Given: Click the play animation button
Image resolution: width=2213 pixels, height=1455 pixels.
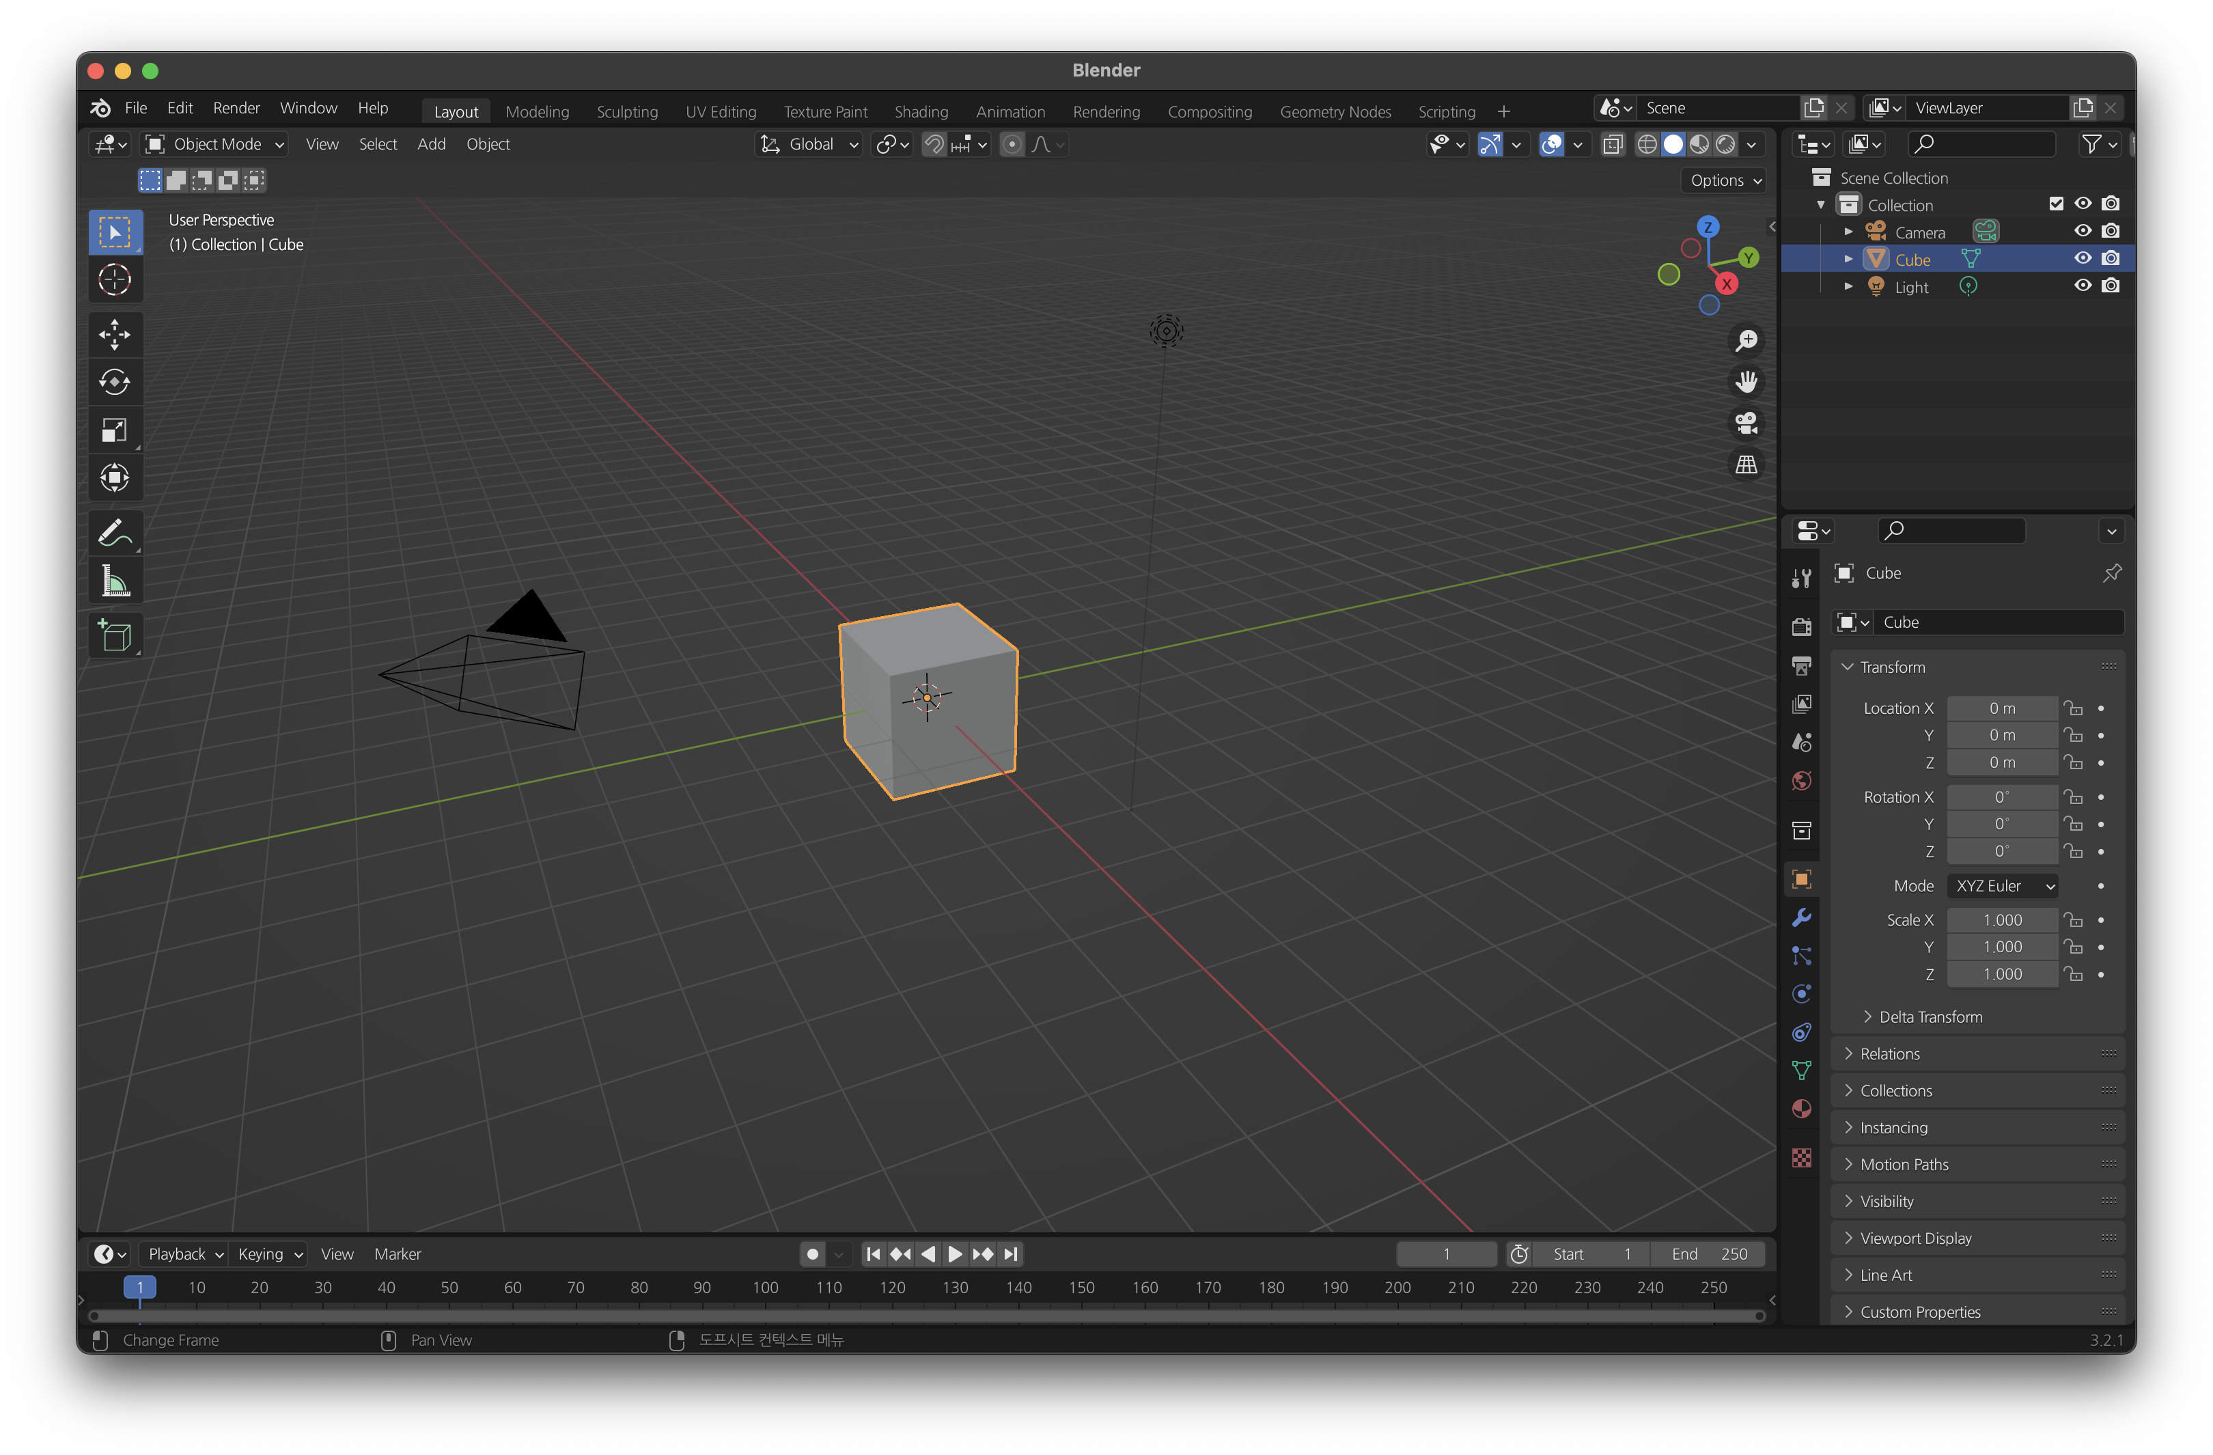Looking at the screenshot, I should 955,1254.
